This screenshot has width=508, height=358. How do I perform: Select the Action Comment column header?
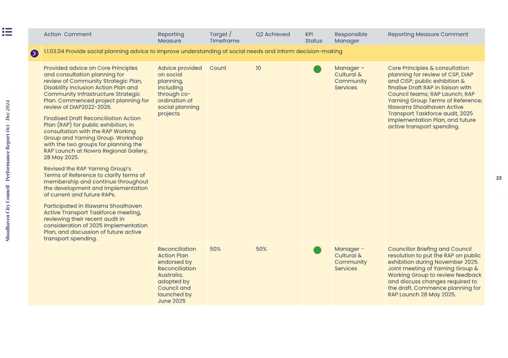coord(67,34)
